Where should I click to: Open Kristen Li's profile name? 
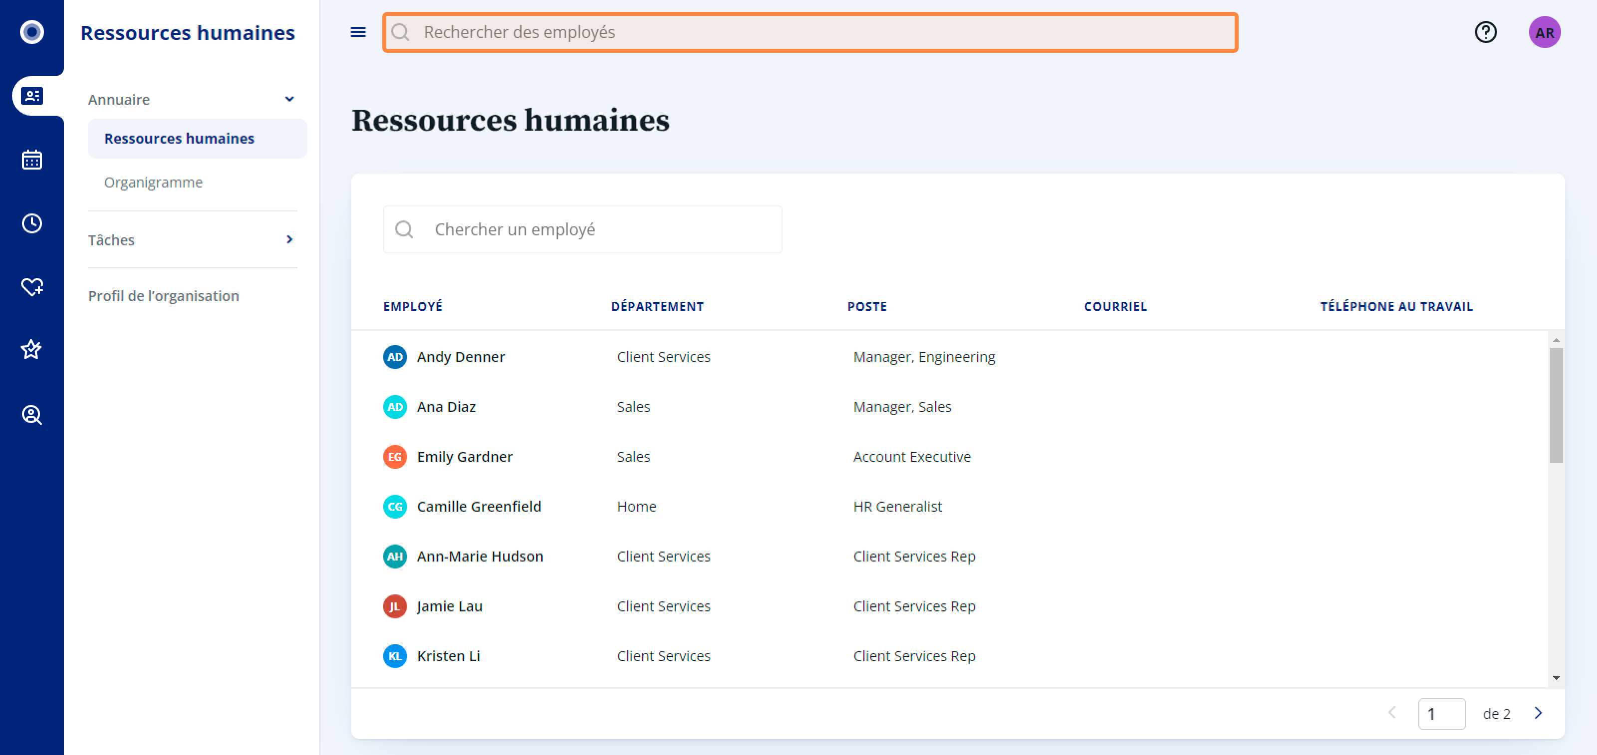[449, 657]
